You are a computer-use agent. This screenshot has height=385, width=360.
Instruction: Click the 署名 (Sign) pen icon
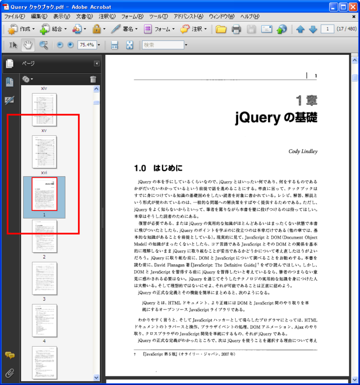click(116, 29)
